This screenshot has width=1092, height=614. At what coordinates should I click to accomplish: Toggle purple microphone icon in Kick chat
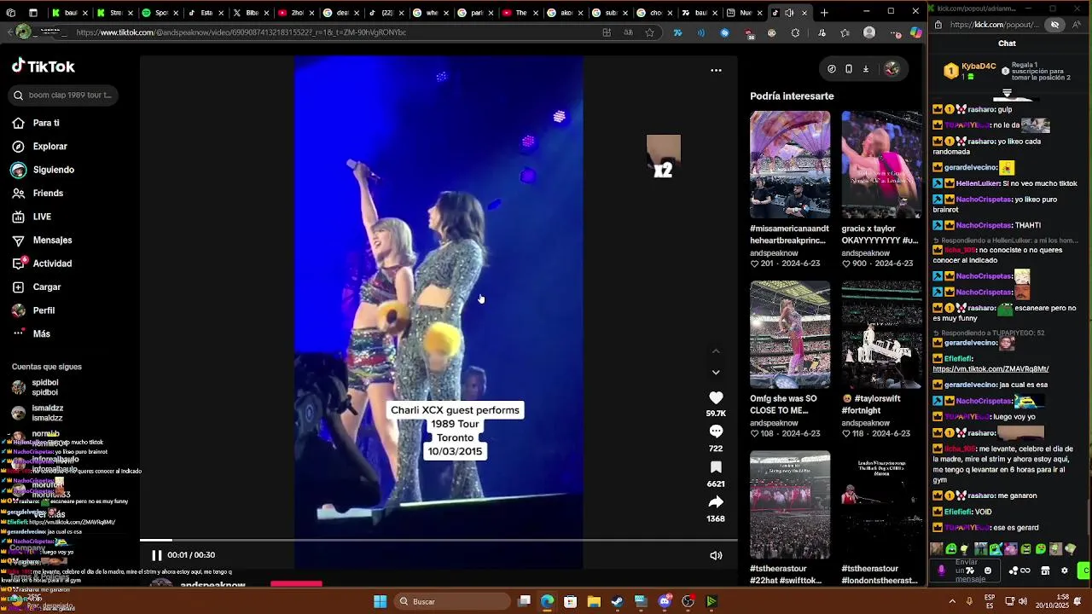point(942,571)
